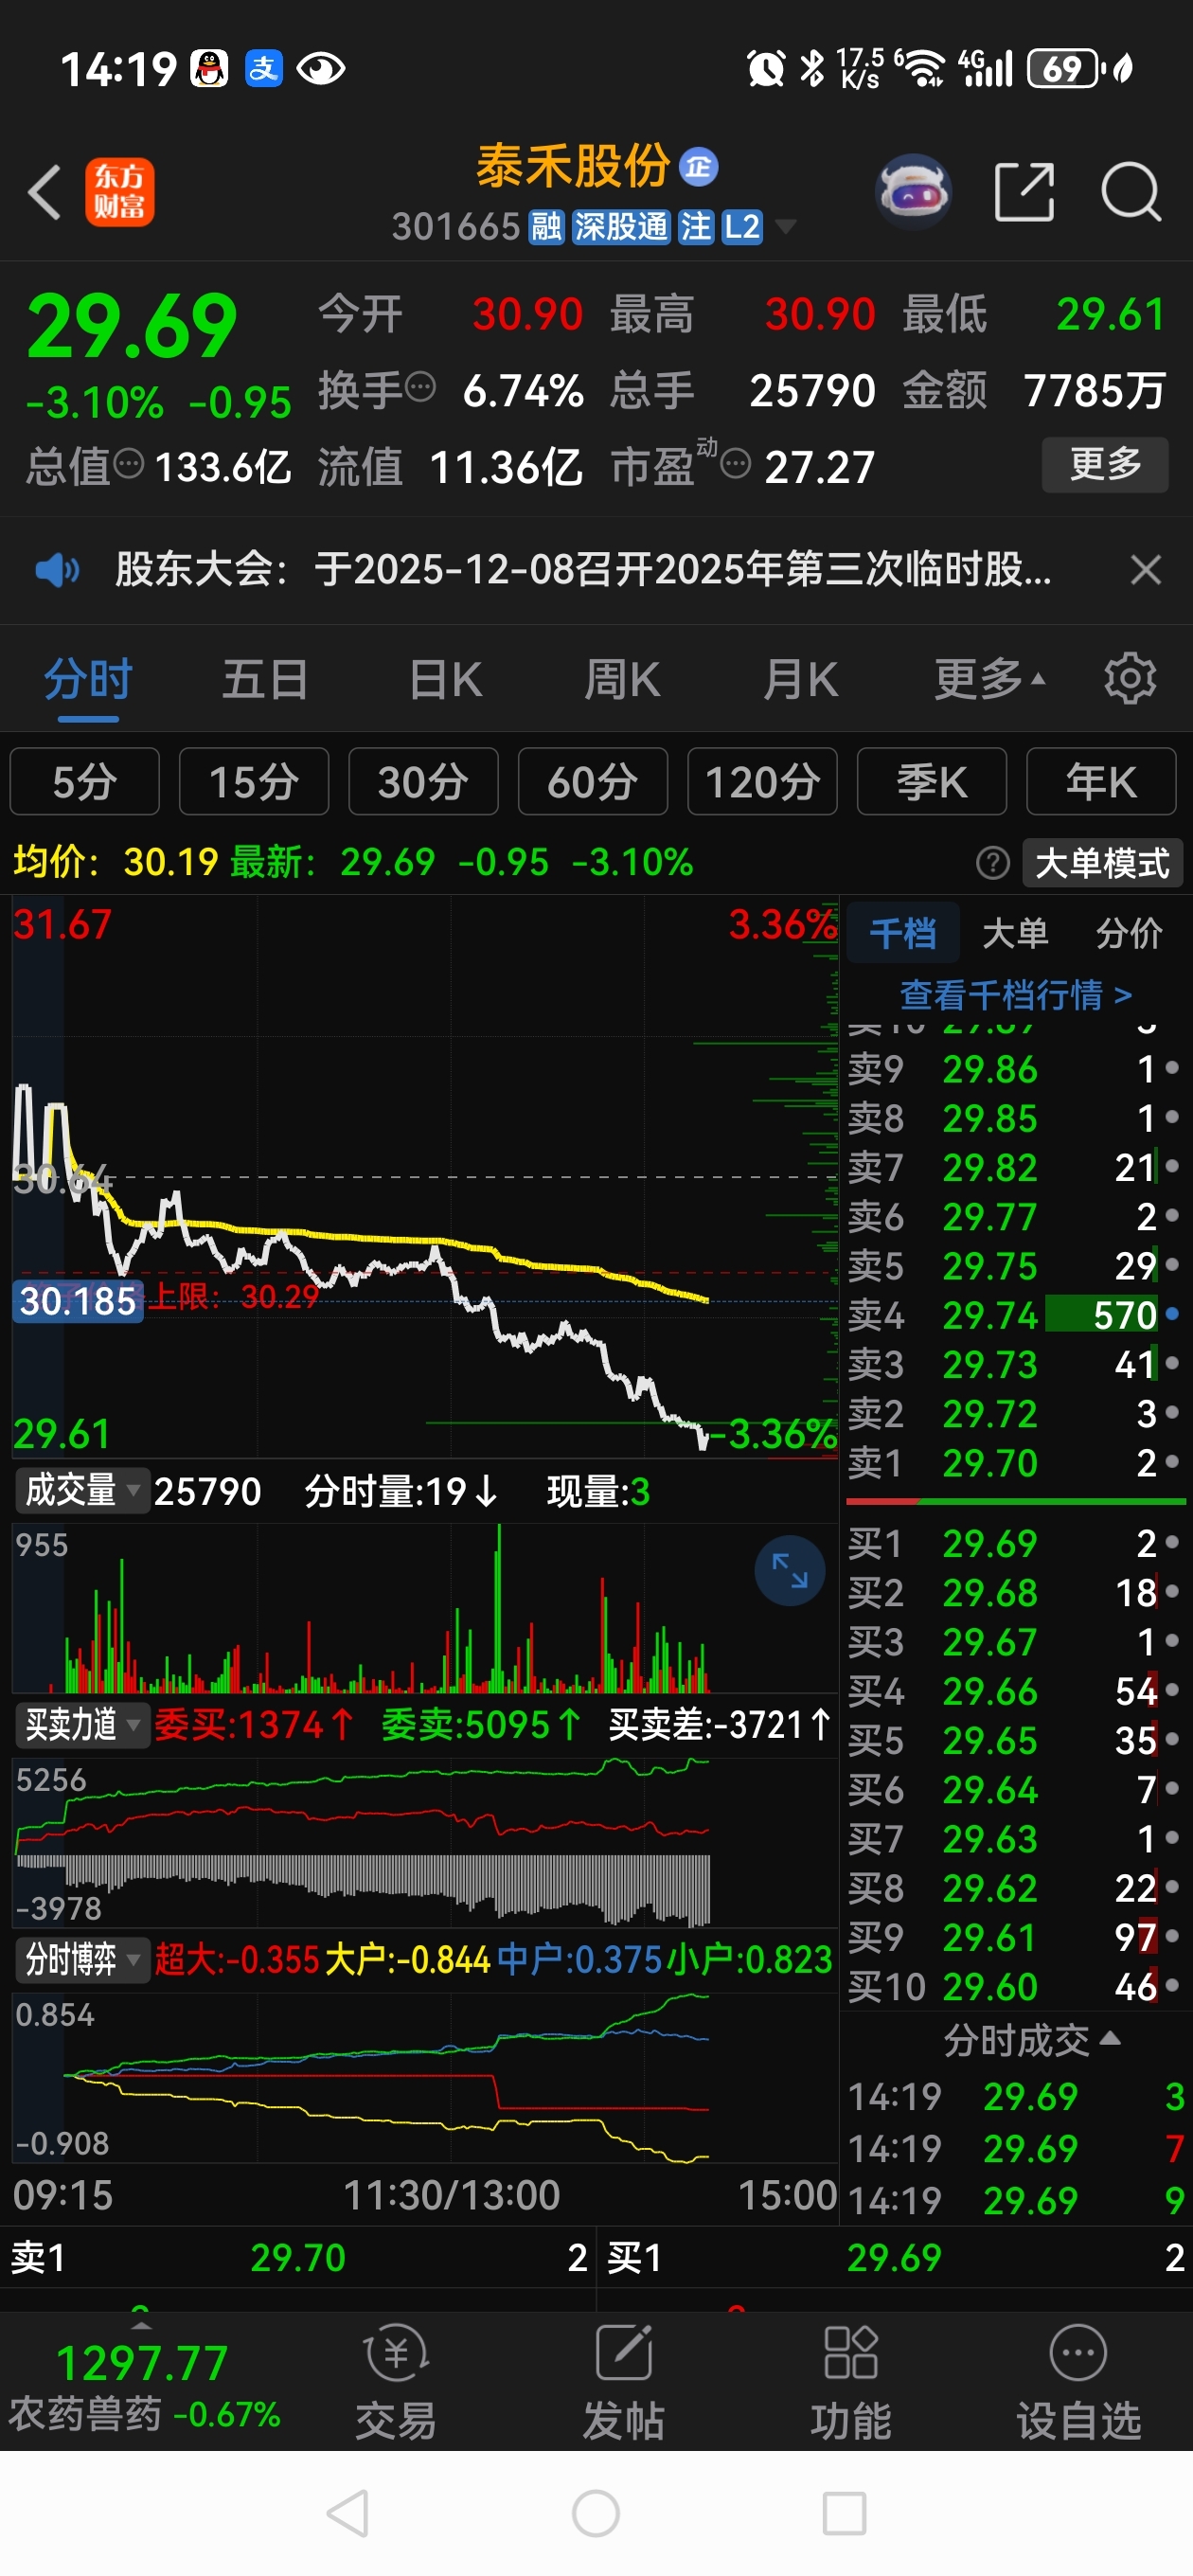1193x2576 pixels.
Task: Tap the 总值 info icon
Action: point(129,465)
